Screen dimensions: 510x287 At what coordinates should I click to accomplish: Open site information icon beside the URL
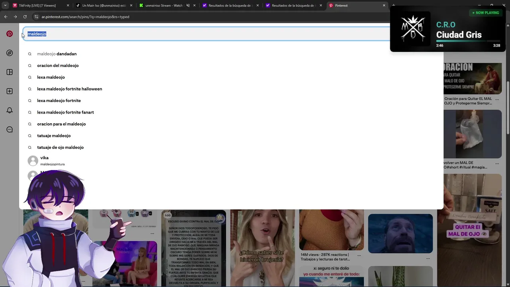click(x=36, y=17)
